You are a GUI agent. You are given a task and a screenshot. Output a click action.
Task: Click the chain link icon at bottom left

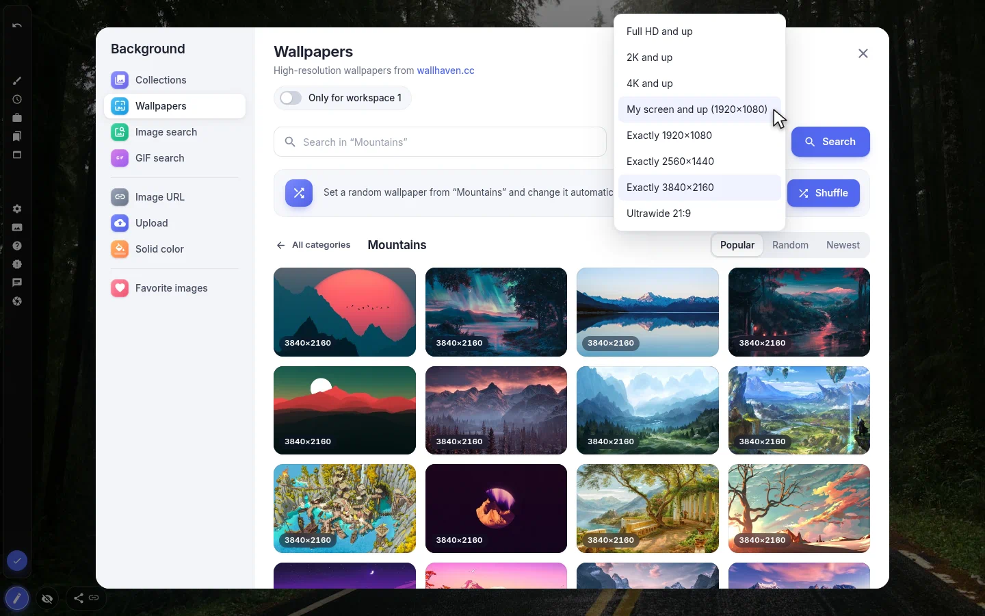(x=94, y=598)
